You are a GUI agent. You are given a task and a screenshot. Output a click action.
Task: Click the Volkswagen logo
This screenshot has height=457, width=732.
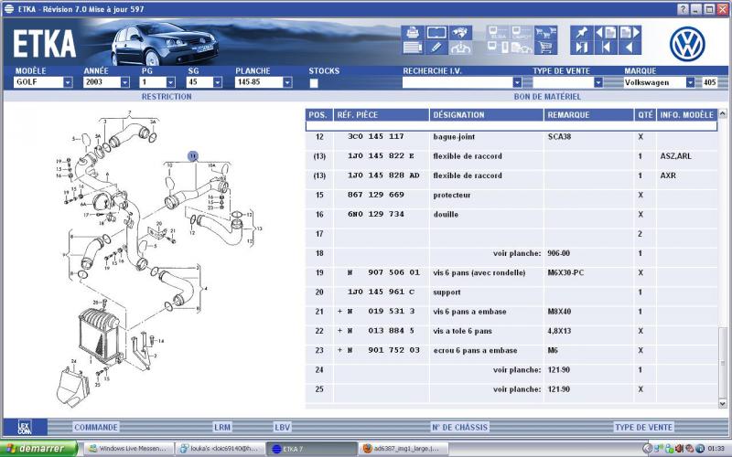click(x=687, y=44)
